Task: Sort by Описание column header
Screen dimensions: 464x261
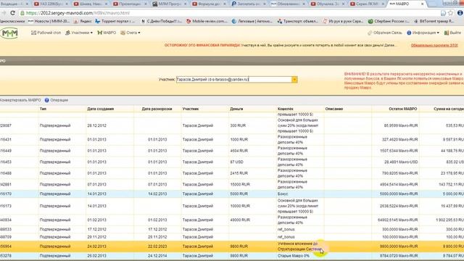Action: 333,109
